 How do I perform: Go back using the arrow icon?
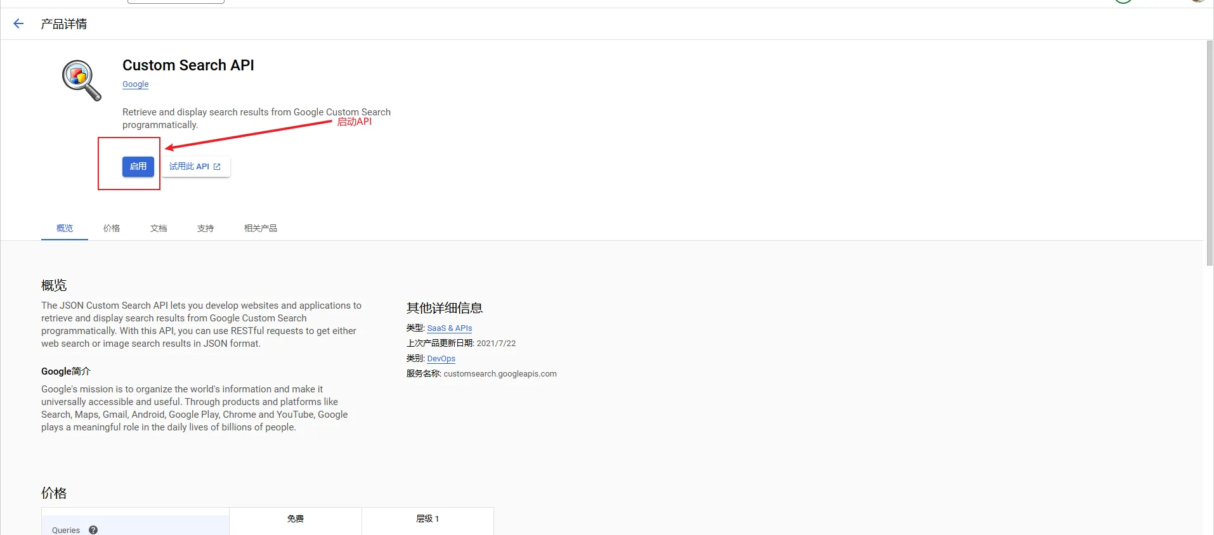pos(18,24)
